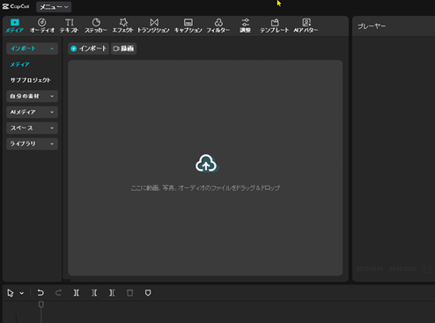Open the テンプレート tab
This screenshot has height=323, width=435.
275,26
